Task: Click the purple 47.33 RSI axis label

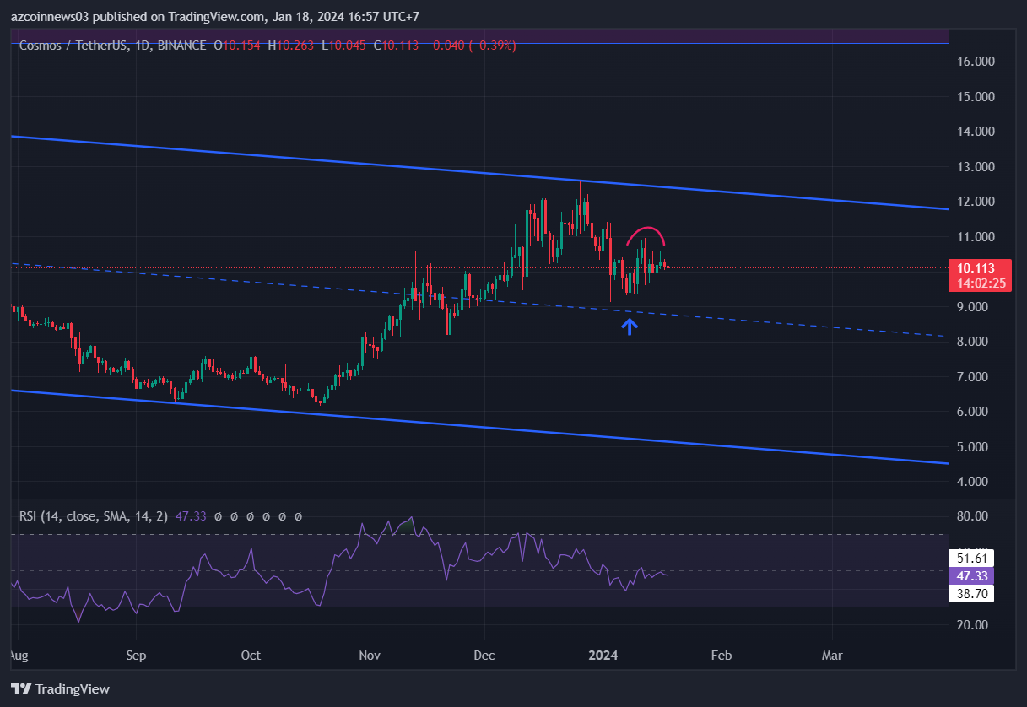Action: [971, 576]
